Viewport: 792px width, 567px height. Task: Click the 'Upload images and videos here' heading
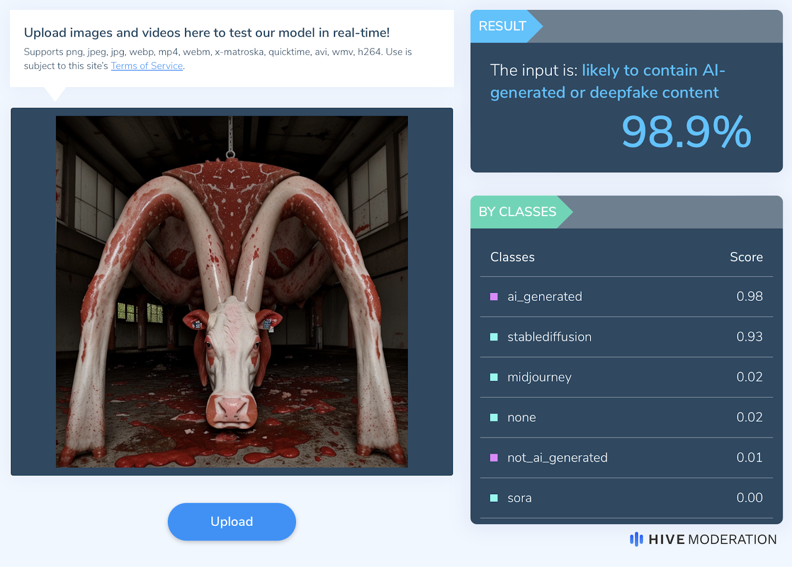coord(207,33)
